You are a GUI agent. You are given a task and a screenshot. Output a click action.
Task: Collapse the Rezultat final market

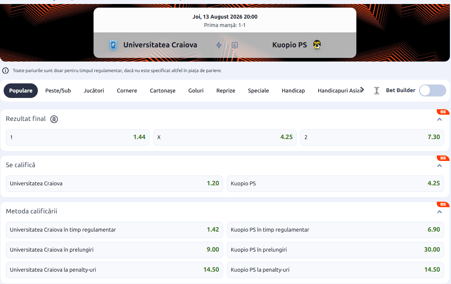(439, 119)
